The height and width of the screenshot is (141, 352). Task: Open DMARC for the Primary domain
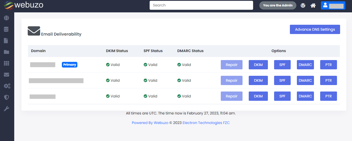pyautogui.click(x=305, y=65)
